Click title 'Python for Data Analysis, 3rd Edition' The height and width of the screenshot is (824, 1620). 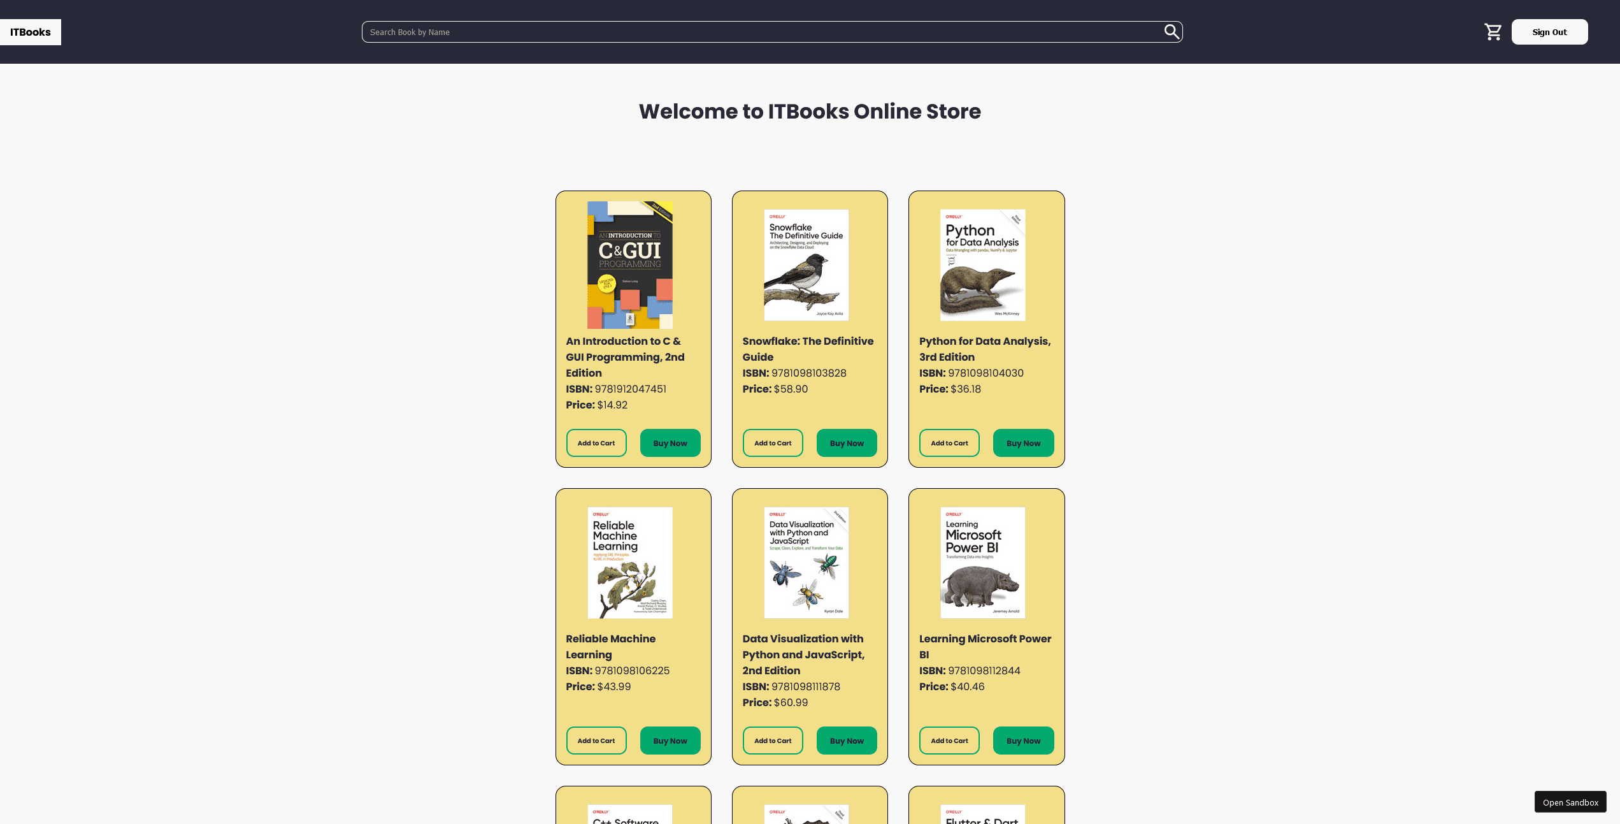985,349
